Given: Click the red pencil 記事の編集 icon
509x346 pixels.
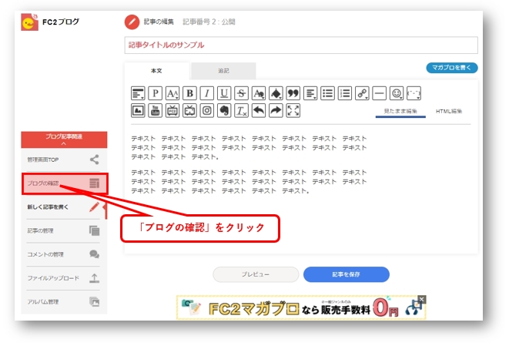Looking at the screenshot, I should 132,22.
